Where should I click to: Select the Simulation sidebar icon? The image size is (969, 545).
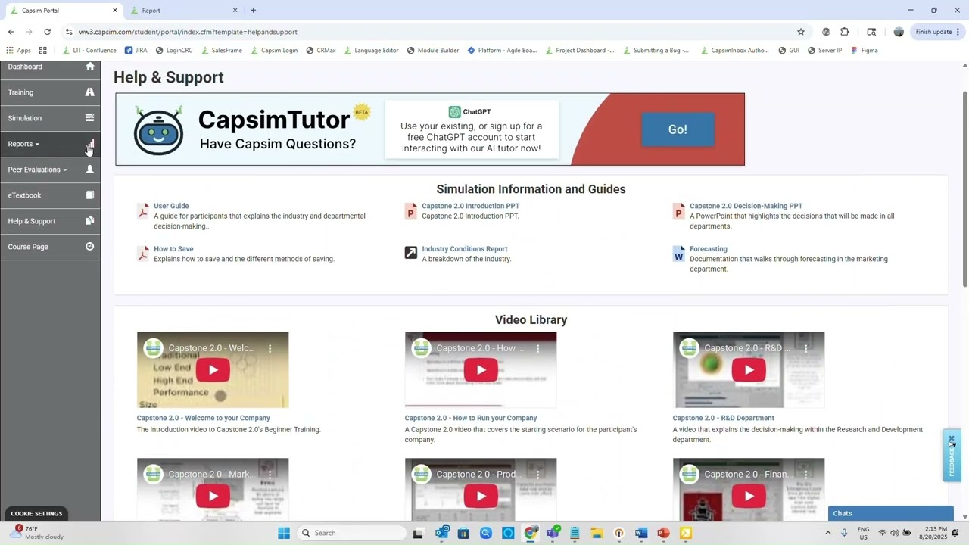90,118
